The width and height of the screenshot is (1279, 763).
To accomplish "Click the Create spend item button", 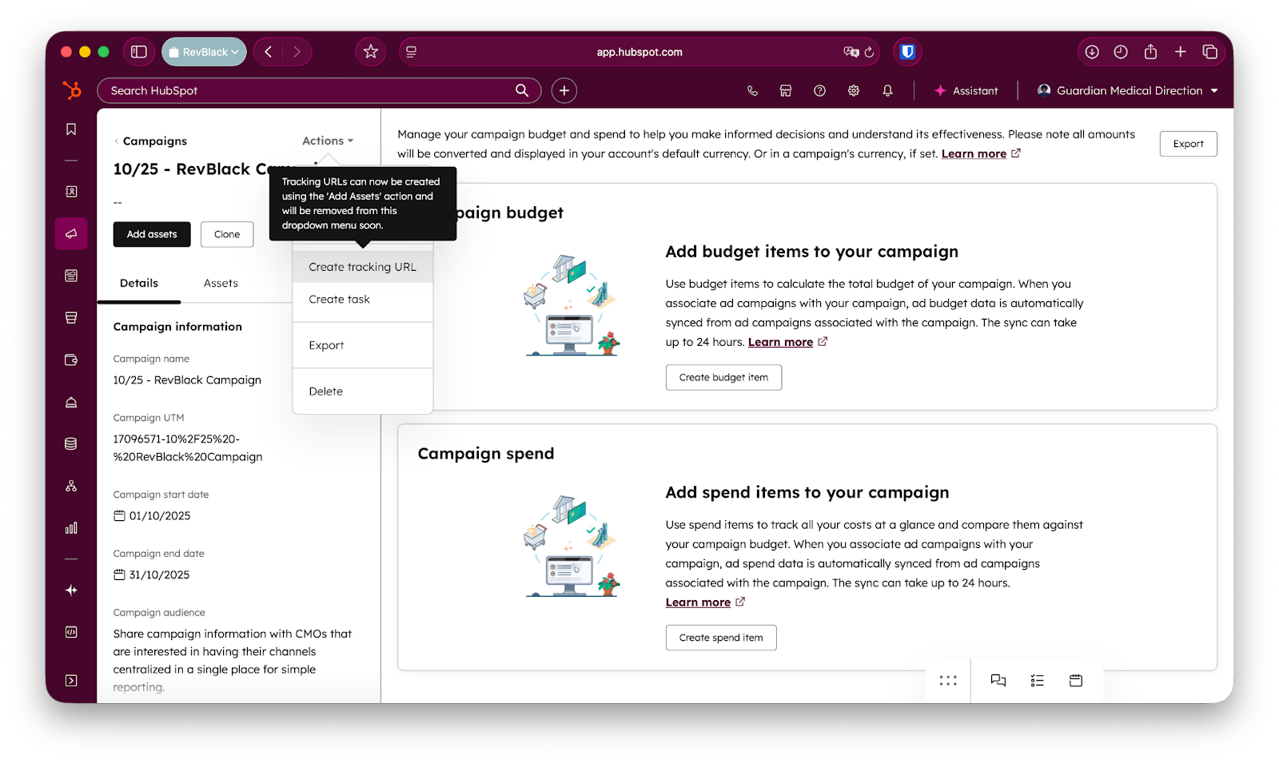I will coord(721,638).
